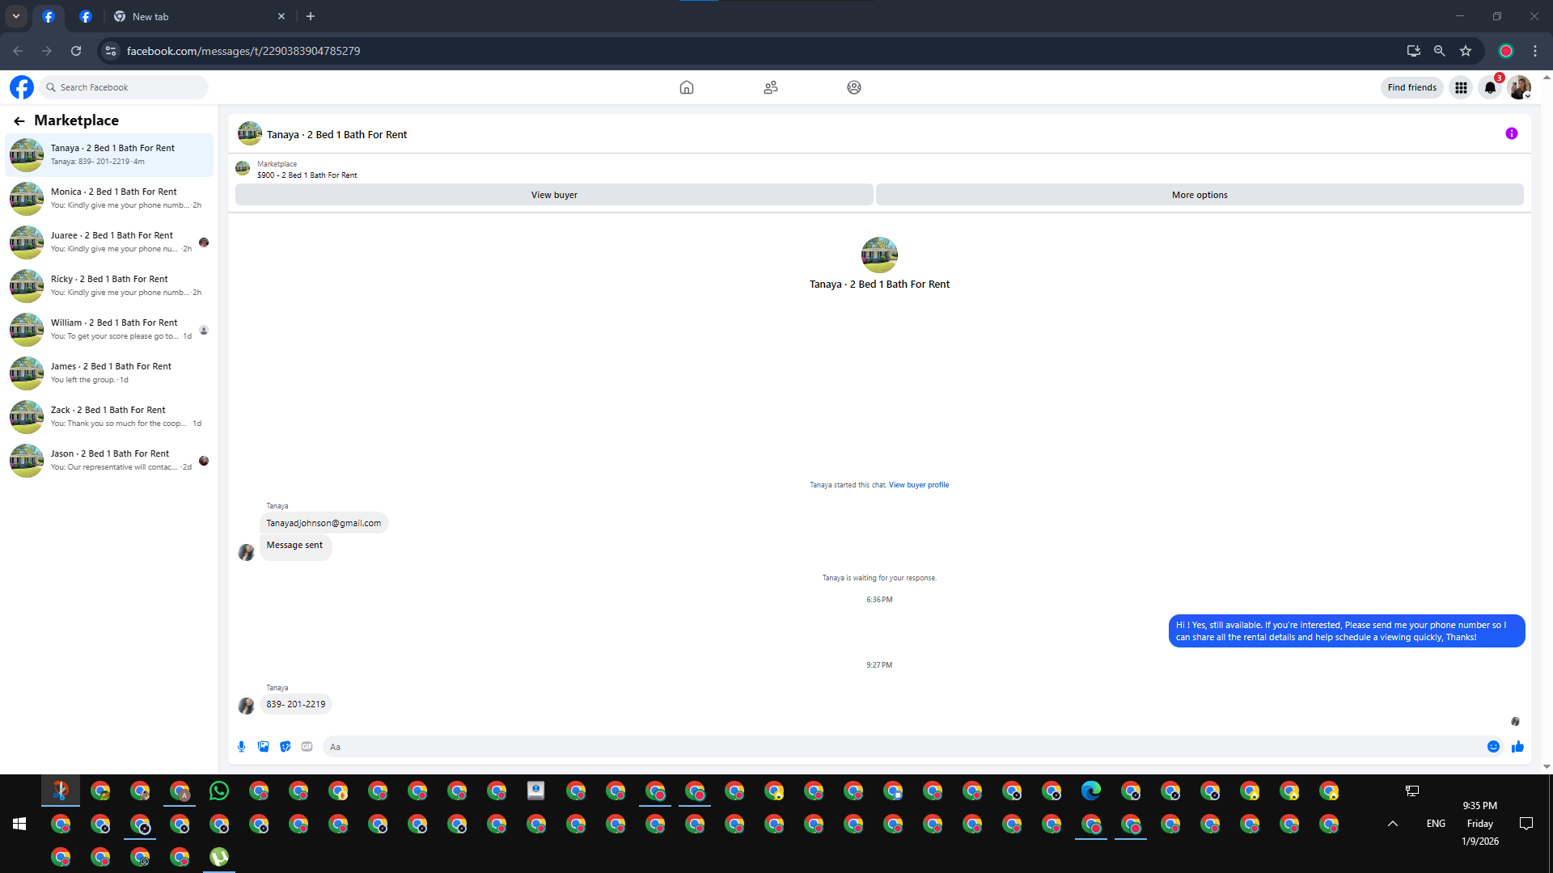
Task: Open the View buyer profile link
Action: [919, 485]
